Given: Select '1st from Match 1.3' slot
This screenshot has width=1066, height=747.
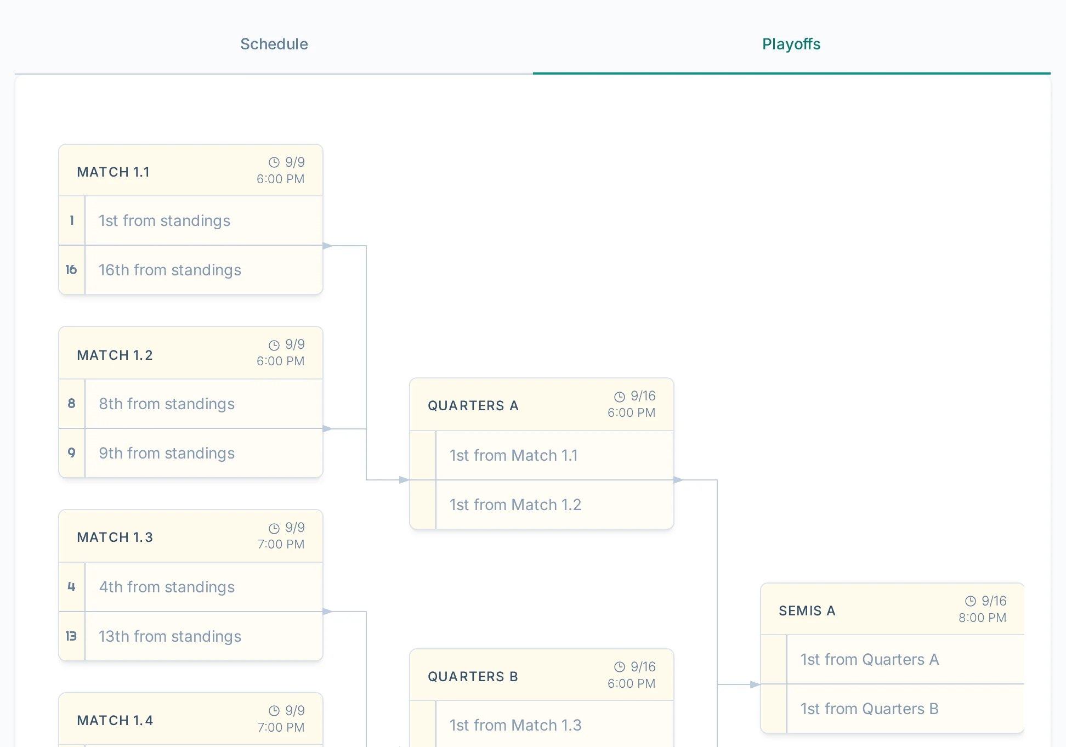Looking at the screenshot, I should [542, 724].
